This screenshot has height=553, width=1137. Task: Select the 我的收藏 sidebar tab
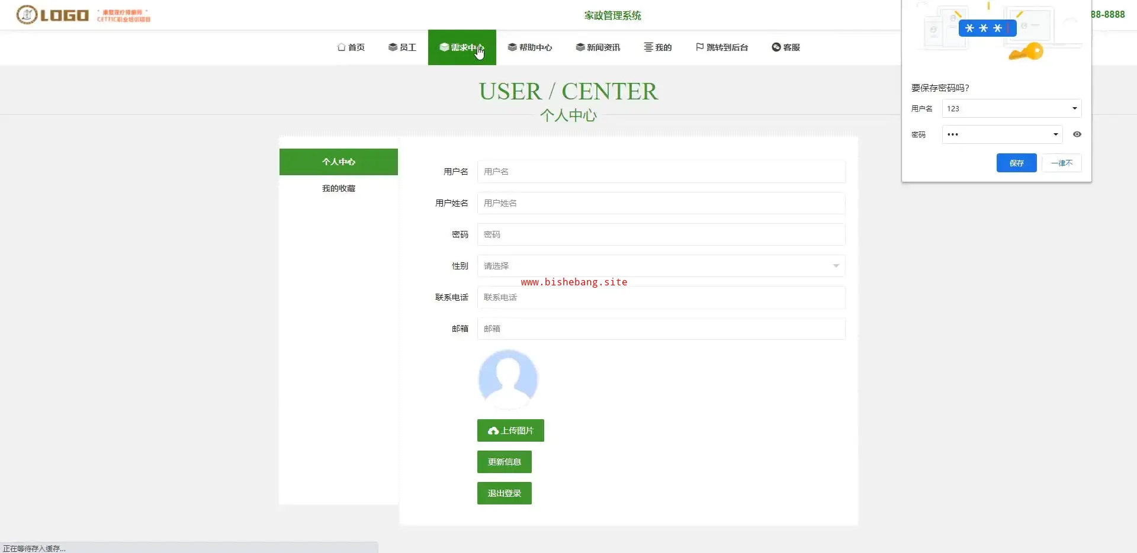pos(339,188)
